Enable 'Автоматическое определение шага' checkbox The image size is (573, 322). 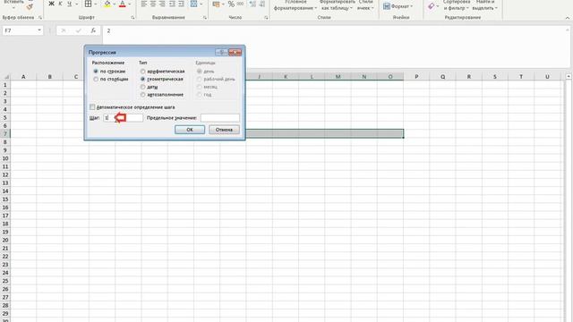(x=92, y=107)
